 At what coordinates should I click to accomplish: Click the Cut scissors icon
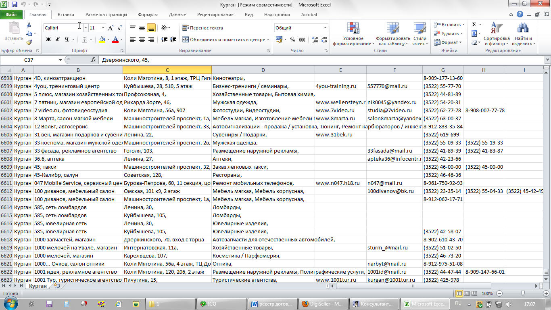[29, 25]
